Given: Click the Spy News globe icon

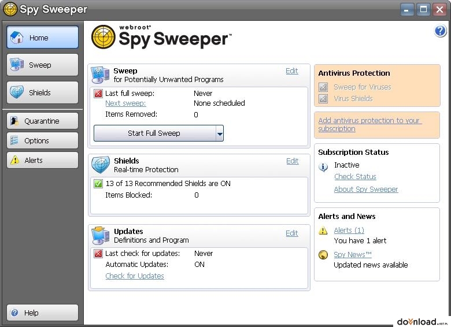Looking at the screenshot, I should pos(323,255).
